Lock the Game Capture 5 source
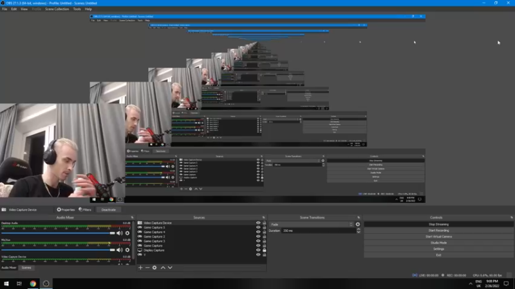 (x=264, y=227)
